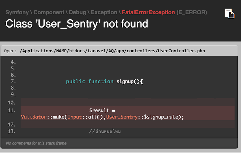Click 'Input' class in the highlighted line

tap(75, 117)
